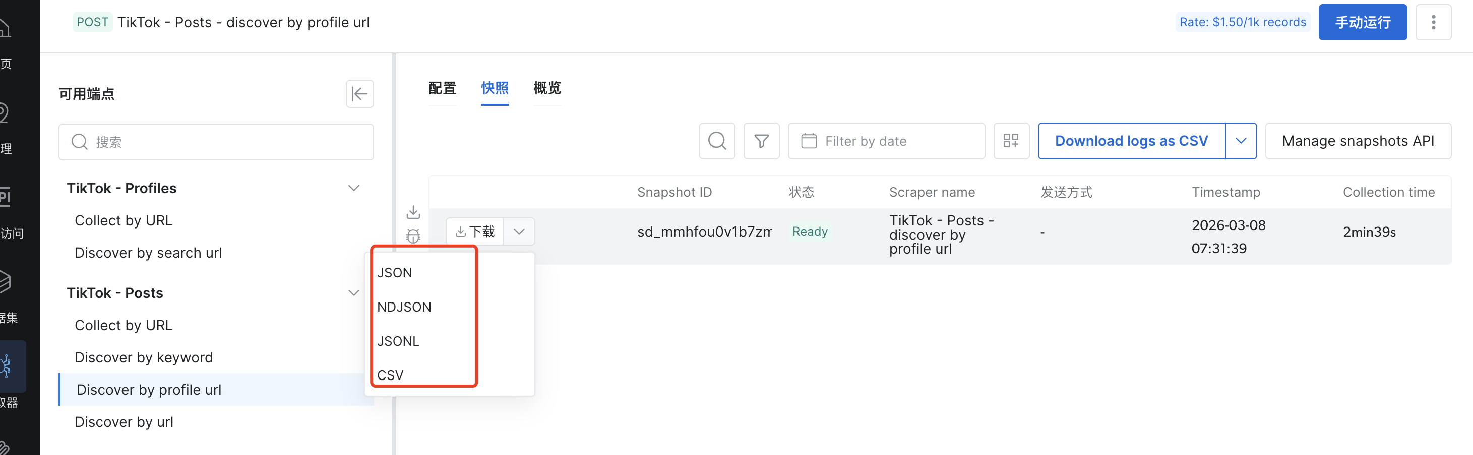The height and width of the screenshot is (455, 1473).
Task: Open the Filter by date field
Action: (886, 141)
